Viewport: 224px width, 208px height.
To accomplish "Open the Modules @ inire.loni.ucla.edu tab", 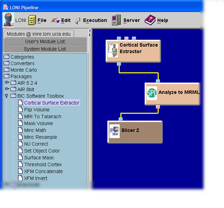I will coord(39,34).
